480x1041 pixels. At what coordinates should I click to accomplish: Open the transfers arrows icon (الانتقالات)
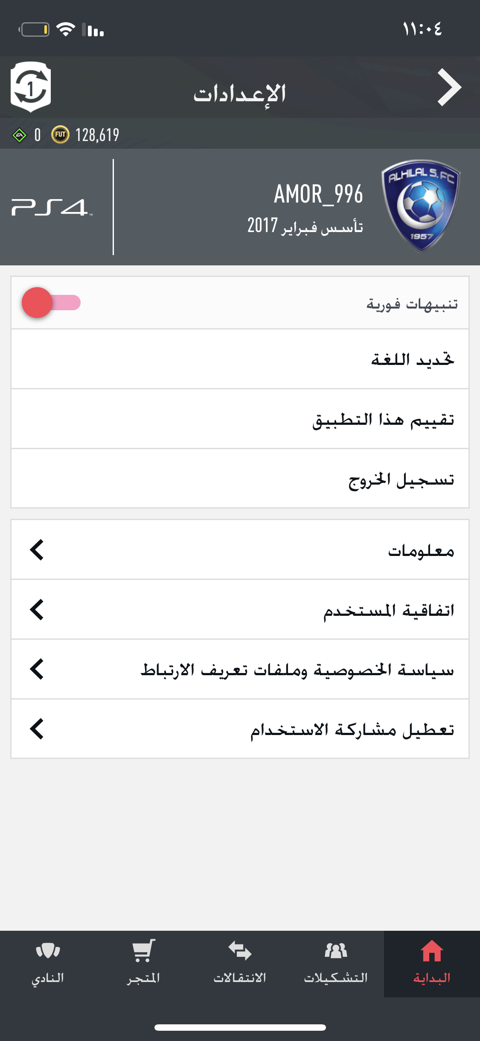click(x=240, y=950)
